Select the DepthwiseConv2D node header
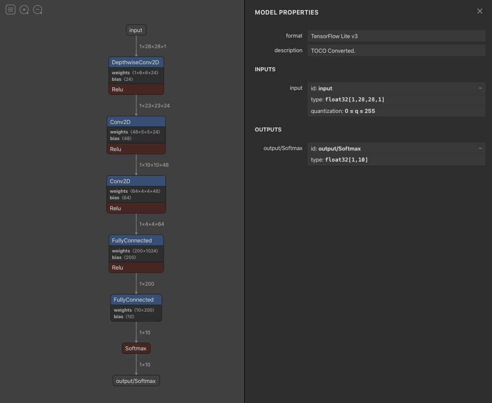Screen dimensions: 492x403 [136, 62]
